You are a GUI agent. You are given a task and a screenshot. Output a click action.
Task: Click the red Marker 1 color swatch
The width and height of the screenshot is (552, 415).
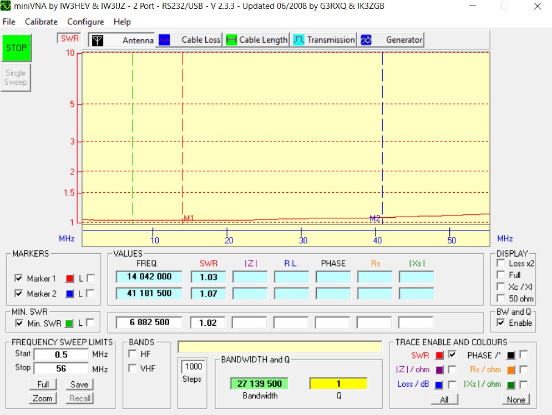[70, 278]
